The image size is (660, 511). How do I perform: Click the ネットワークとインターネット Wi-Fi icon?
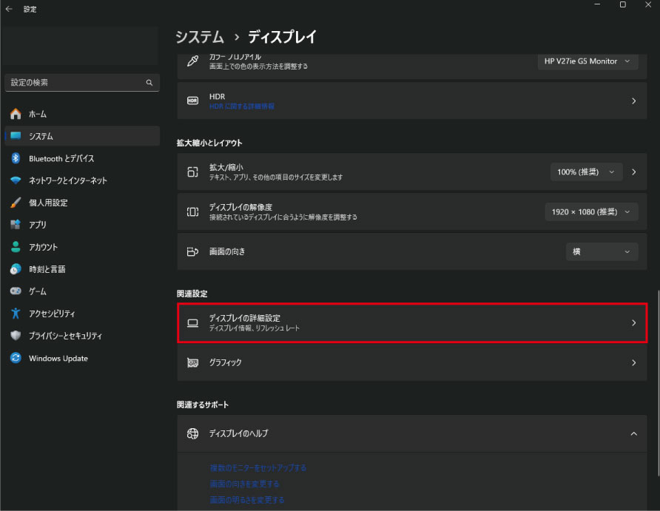[16, 180]
